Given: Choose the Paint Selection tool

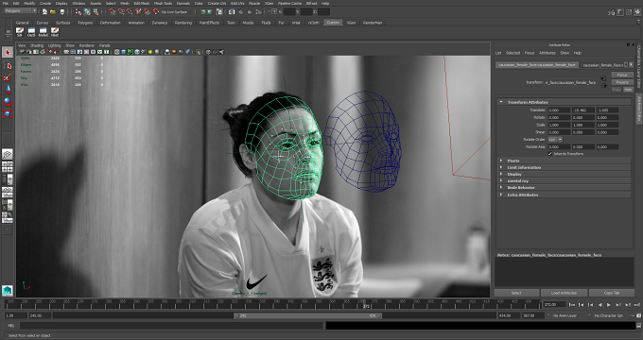Looking at the screenshot, I should pyautogui.click(x=8, y=77).
